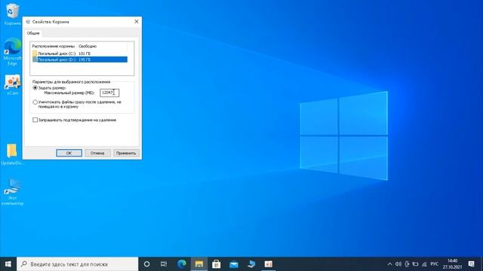The width and height of the screenshot is (483, 271).
Task: Open the computer app pinned after Mail
Action: tap(251, 264)
